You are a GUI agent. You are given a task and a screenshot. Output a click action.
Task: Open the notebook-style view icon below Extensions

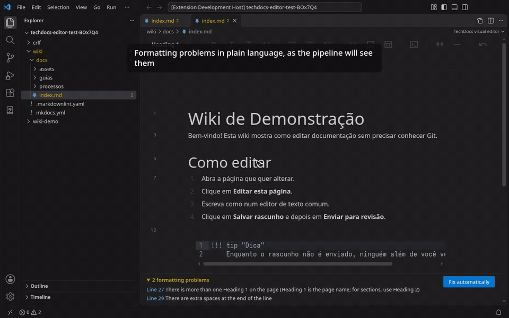10,110
